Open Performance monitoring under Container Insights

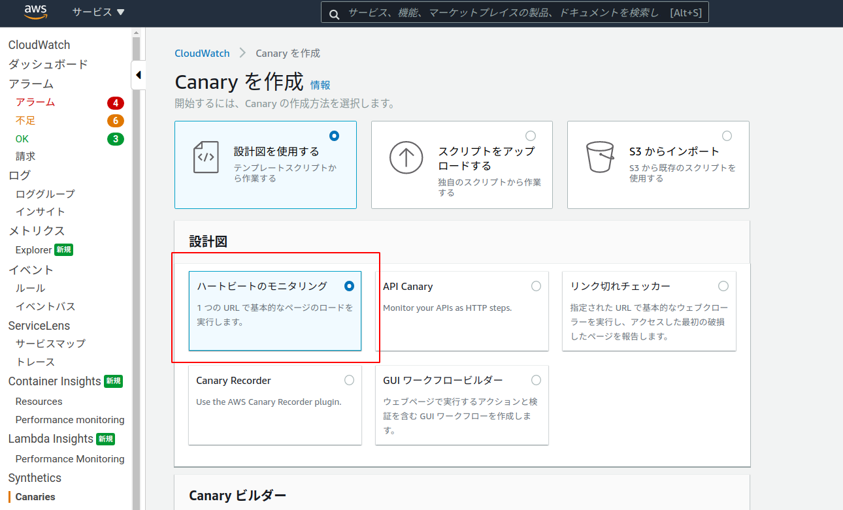70,420
